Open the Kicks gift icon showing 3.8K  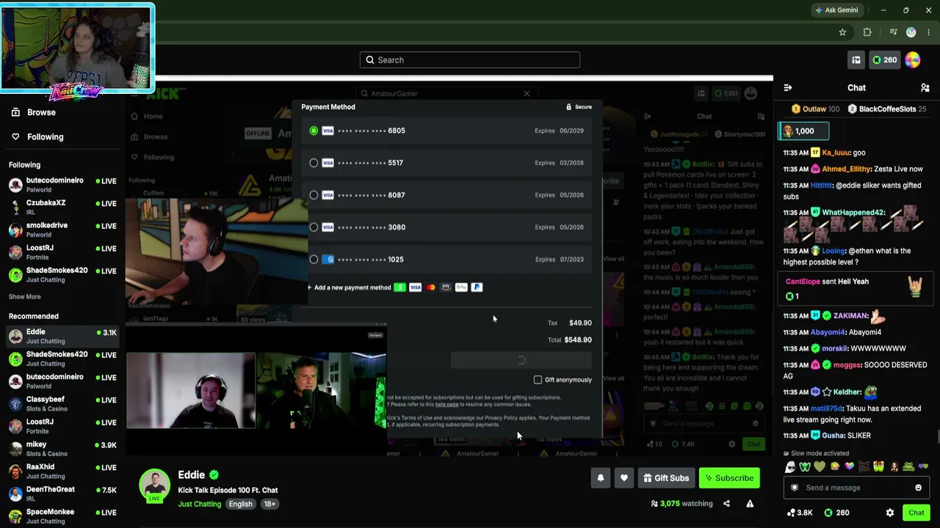(799, 513)
